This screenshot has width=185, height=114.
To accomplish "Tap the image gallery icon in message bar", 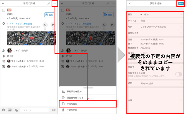I will coord(10,110).
